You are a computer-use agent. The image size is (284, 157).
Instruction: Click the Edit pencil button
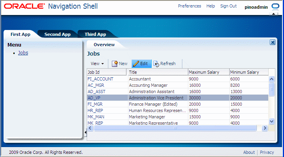[141, 64]
